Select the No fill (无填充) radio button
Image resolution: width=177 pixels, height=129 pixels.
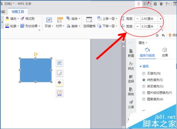[144, 73]
